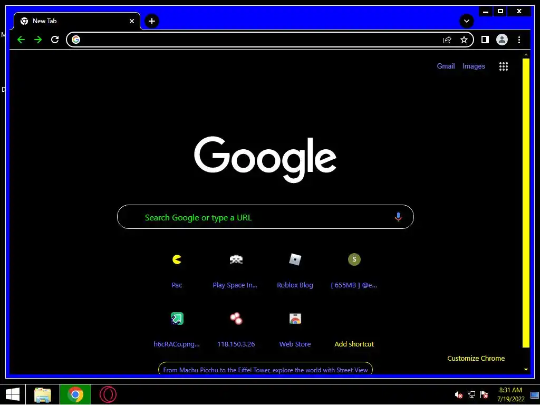Open the h6cRACo.png shortcut icon
The height and width of the screenshot is (405, 540).
(177, 319)
